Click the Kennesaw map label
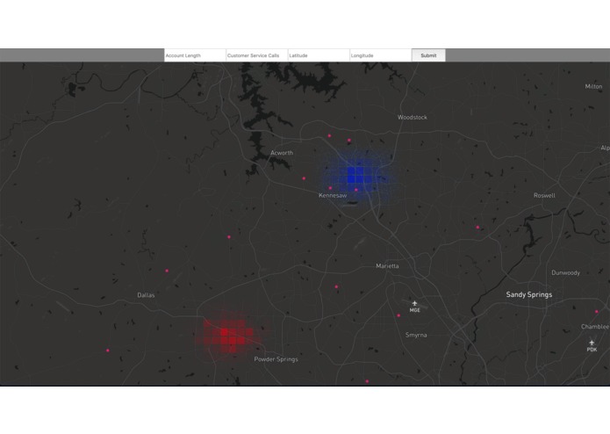610x434 pixels. pyautogui.click(x=333, y=195)
